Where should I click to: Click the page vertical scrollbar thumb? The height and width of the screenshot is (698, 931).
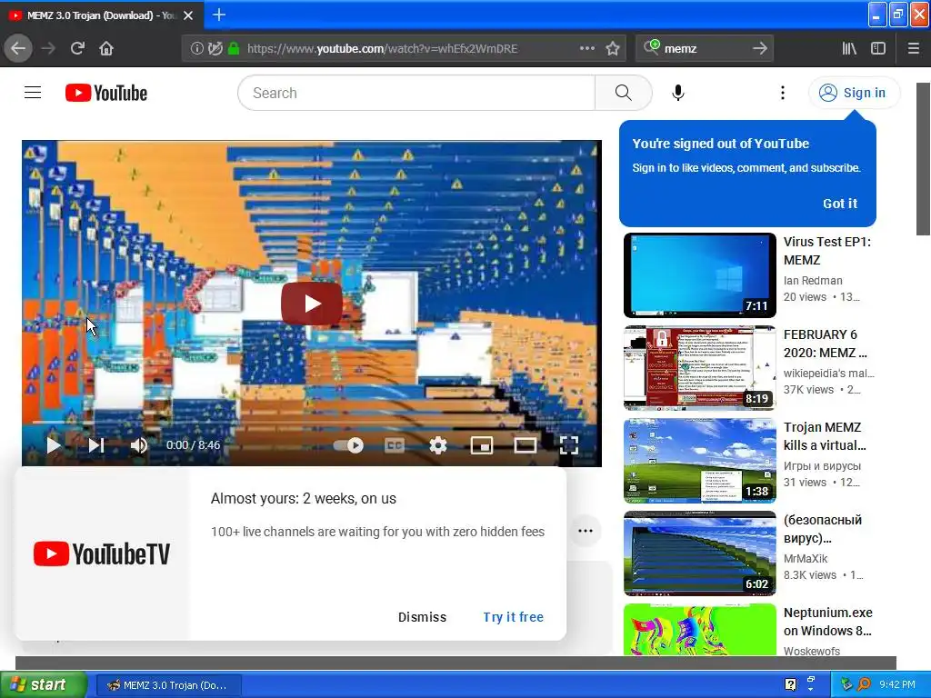click(x=924, y=158)
